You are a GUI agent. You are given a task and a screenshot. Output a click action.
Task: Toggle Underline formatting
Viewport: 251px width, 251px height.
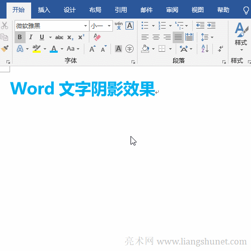click(42, 37)
